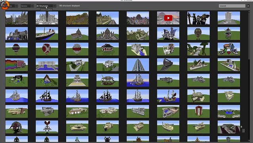Select the triangular A-frame house thumbnail
Image resolution: width=253 pixels, height=143 pixels.
click(x=47, y=80)
